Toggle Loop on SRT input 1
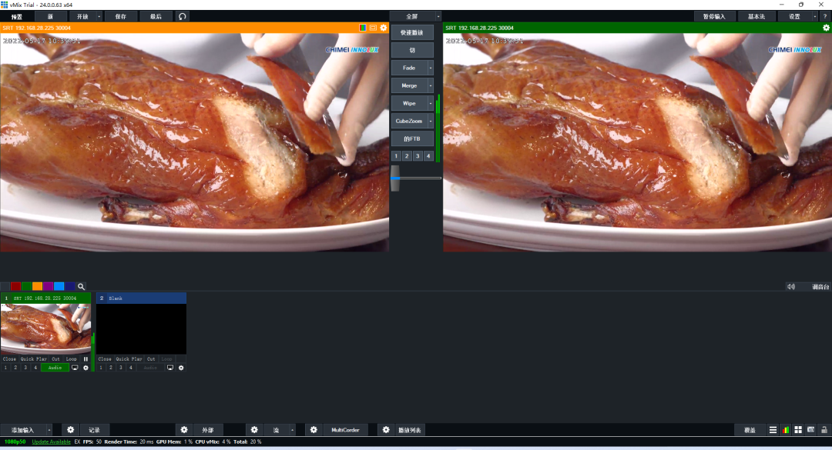The width and height of the screenshot is (832, 450). pos(71,358)
